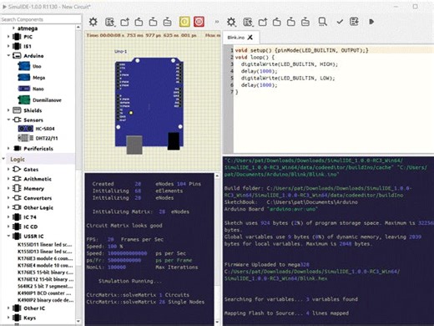Compile the sketch with checkmark icon
Image resolution: width=434 pixels, height=326 pixels.
[x=340, y=22]
